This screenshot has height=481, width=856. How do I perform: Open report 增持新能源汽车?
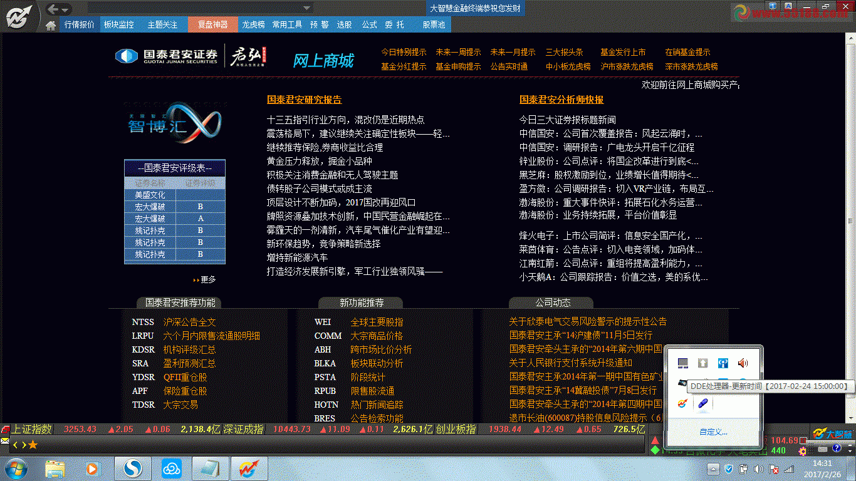click(x=298, y=257)
